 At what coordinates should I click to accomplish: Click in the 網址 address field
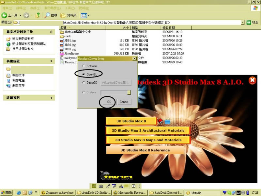coord(127,22)
